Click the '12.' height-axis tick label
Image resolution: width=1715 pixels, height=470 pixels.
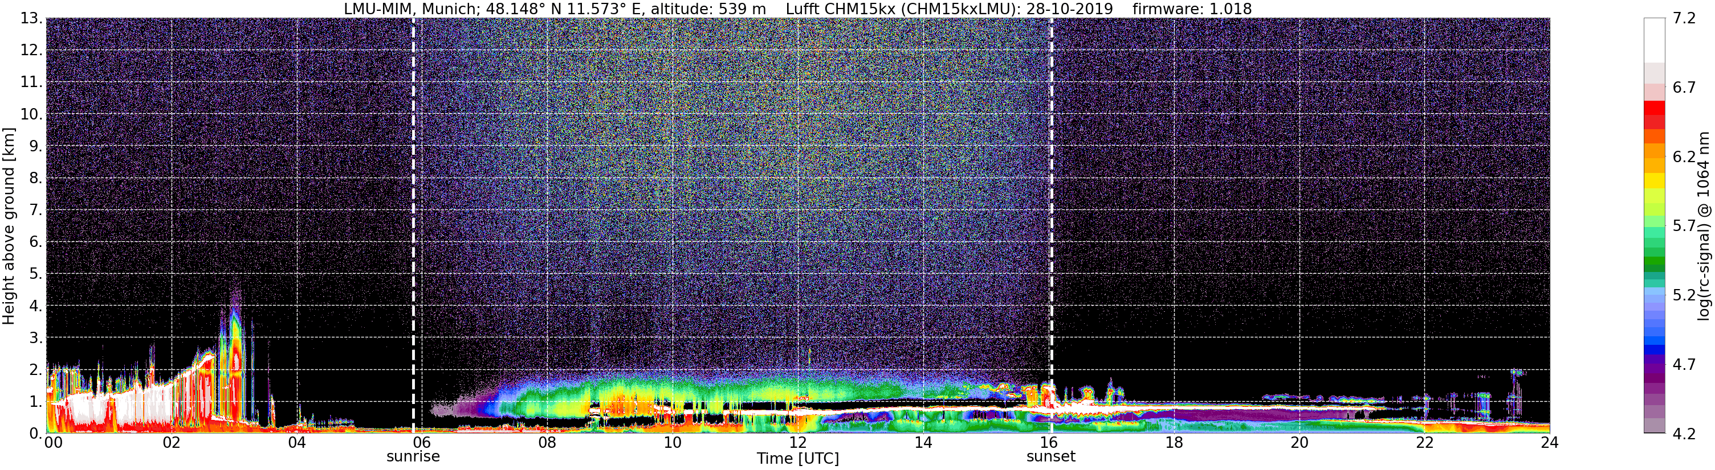click(31, 50)
